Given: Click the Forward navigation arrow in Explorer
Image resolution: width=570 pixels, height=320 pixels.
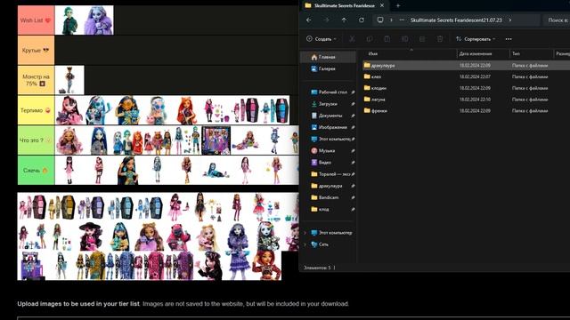Looking at the screenshot, I should [x=327, y=20].
